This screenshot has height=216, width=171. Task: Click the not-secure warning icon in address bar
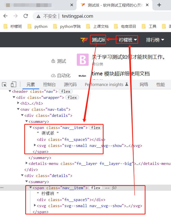point(38,16)
